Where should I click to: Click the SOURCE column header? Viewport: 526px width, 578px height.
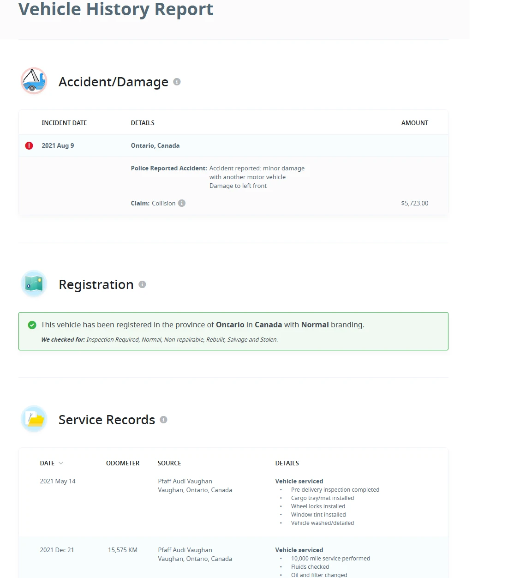click(x=169, y=463)
